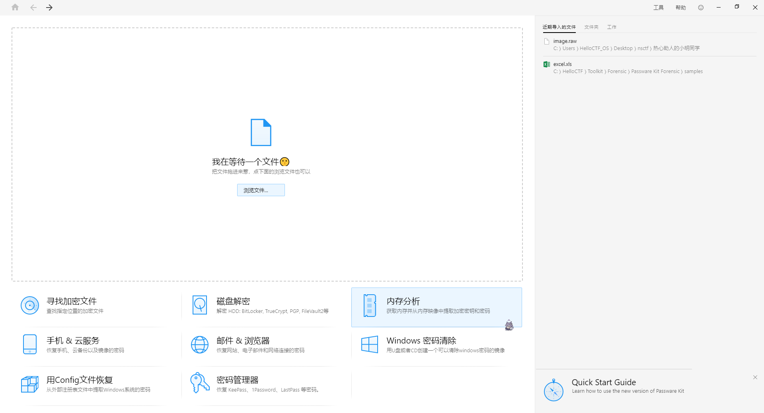Open 密码管理器 keys icon
This screenshot has height=413, width=764.
pyautogui.click(x=199, y=383)
